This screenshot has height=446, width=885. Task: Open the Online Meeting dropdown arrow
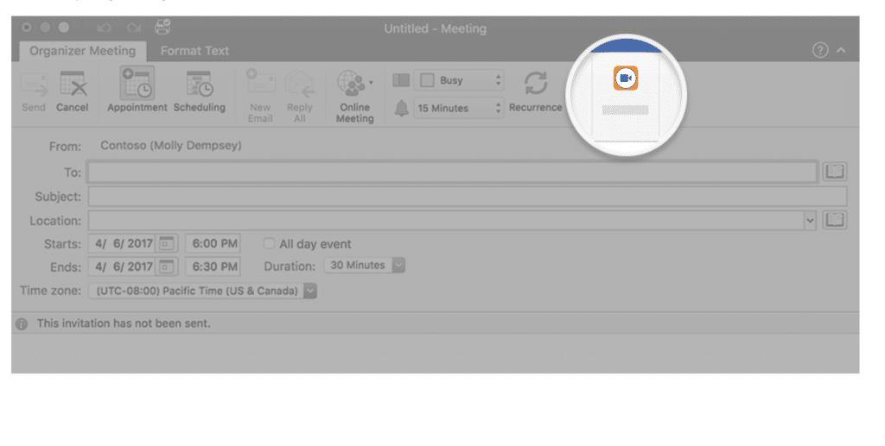click(x=371, y=83)
